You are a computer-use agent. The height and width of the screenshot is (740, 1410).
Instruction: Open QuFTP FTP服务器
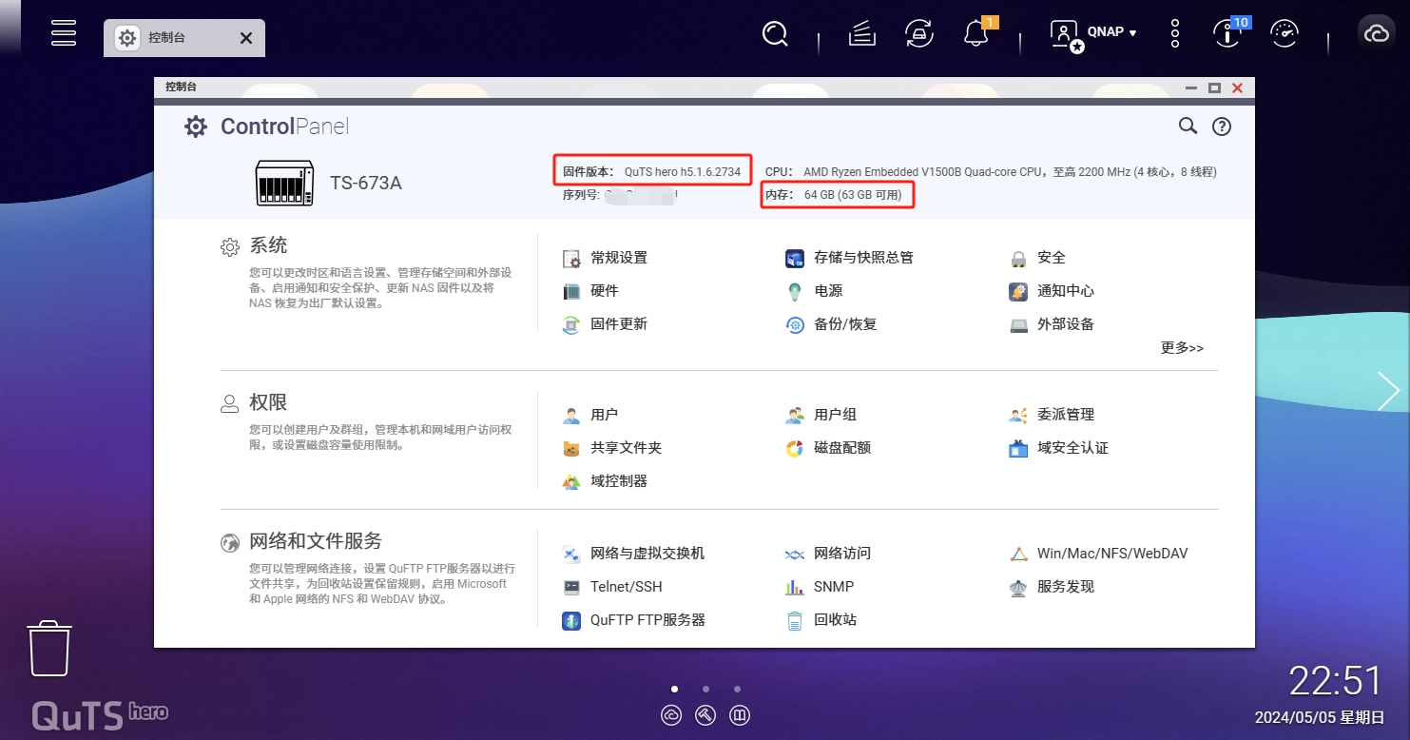pyautogui.click(x=633, y=620)
